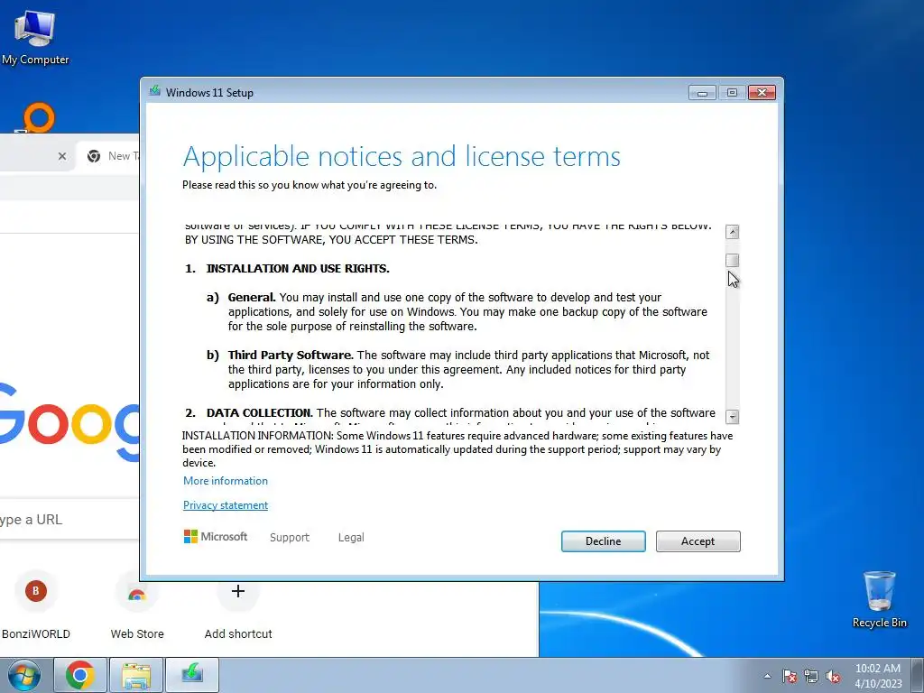Click the taskbar clock showing 10:02 AM
924x693 pixels.
point(878,675)
